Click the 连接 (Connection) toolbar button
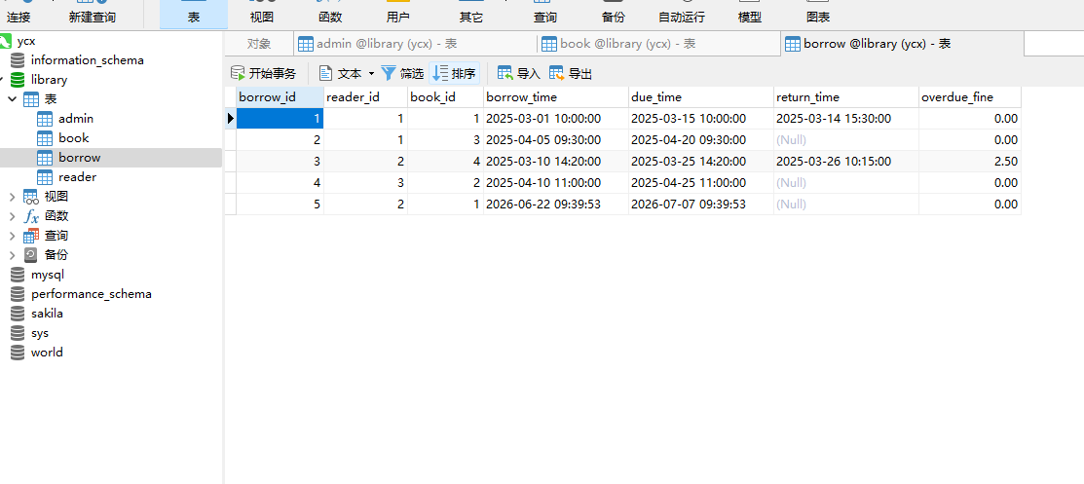Screen dimensions: 1084x484 [x=19, y=14]
